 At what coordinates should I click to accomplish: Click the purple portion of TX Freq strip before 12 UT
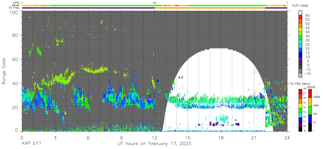point(88,8)
